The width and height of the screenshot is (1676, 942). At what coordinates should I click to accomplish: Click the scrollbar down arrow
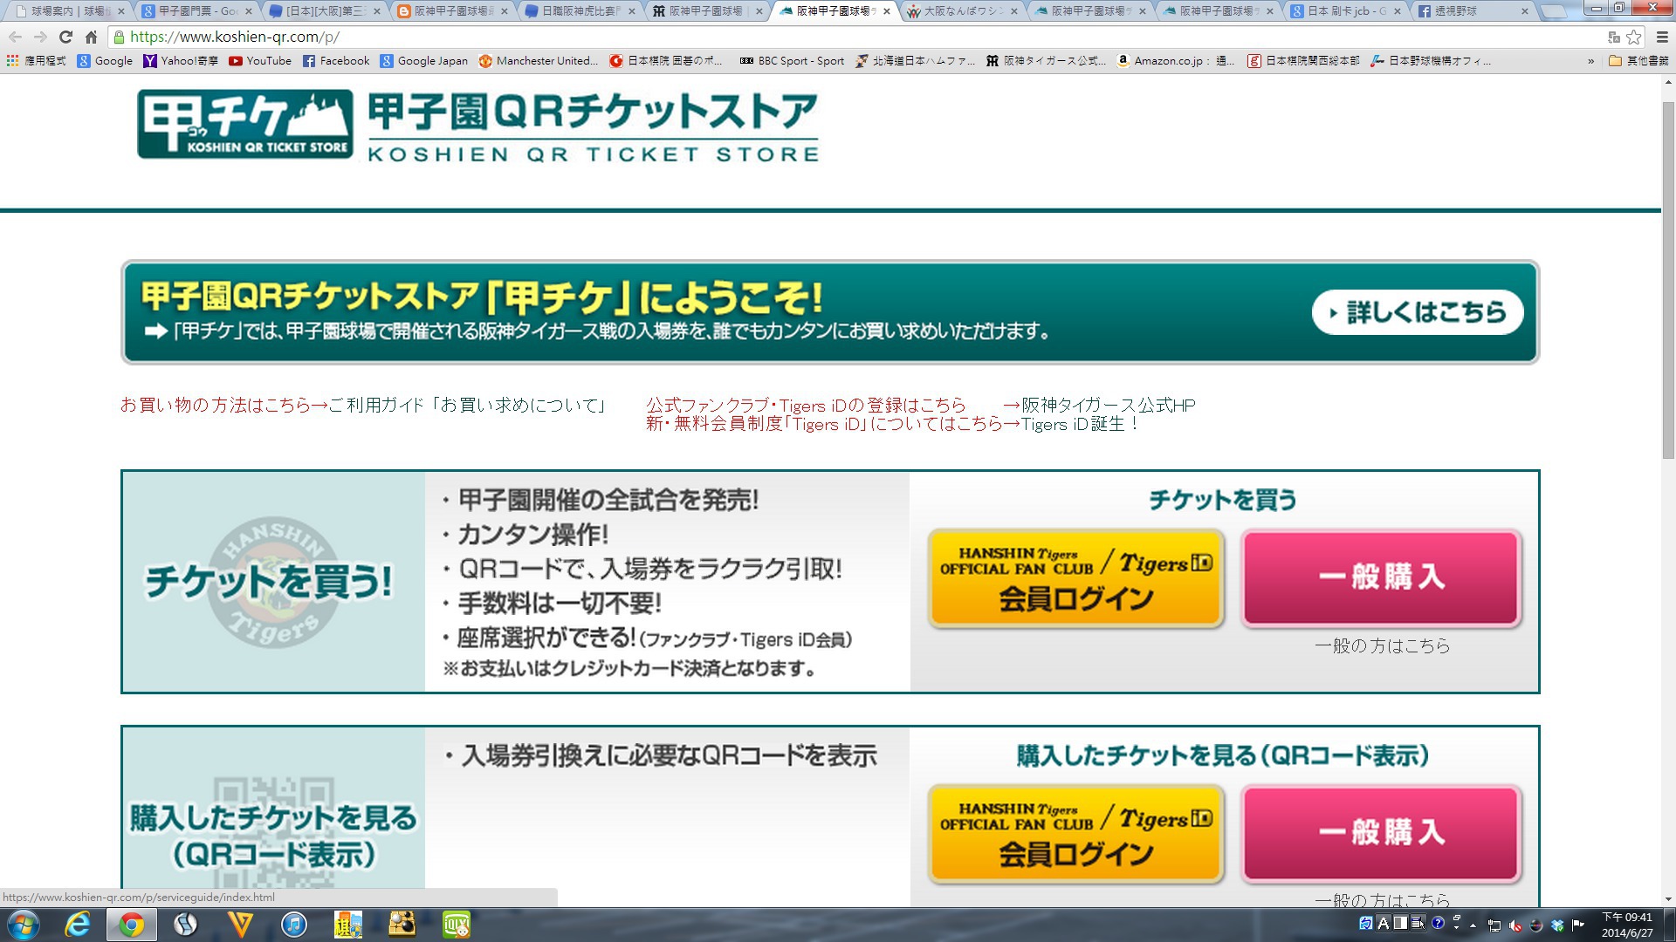pyautogui.click(x=1668, y=898)
